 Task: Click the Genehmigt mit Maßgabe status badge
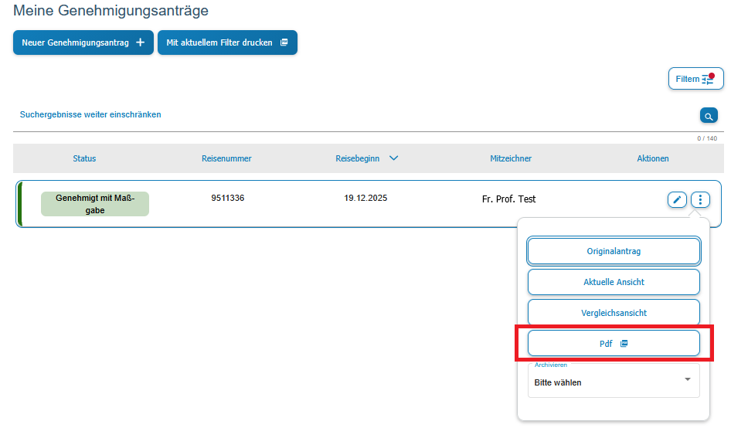tap(95, 204)
